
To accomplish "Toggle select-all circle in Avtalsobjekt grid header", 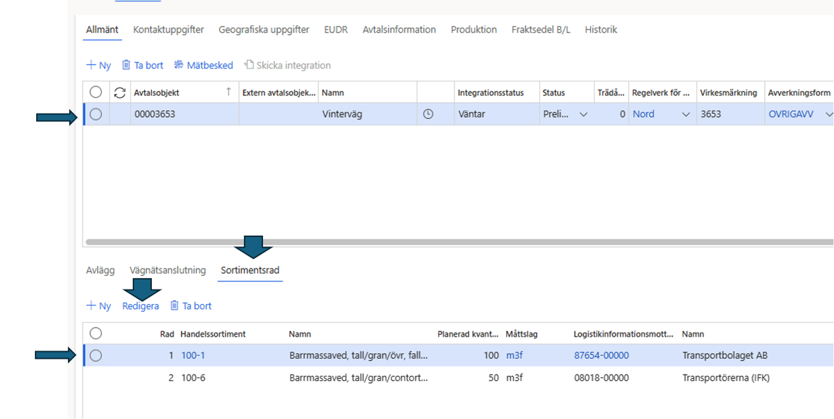I will point(96,92).
